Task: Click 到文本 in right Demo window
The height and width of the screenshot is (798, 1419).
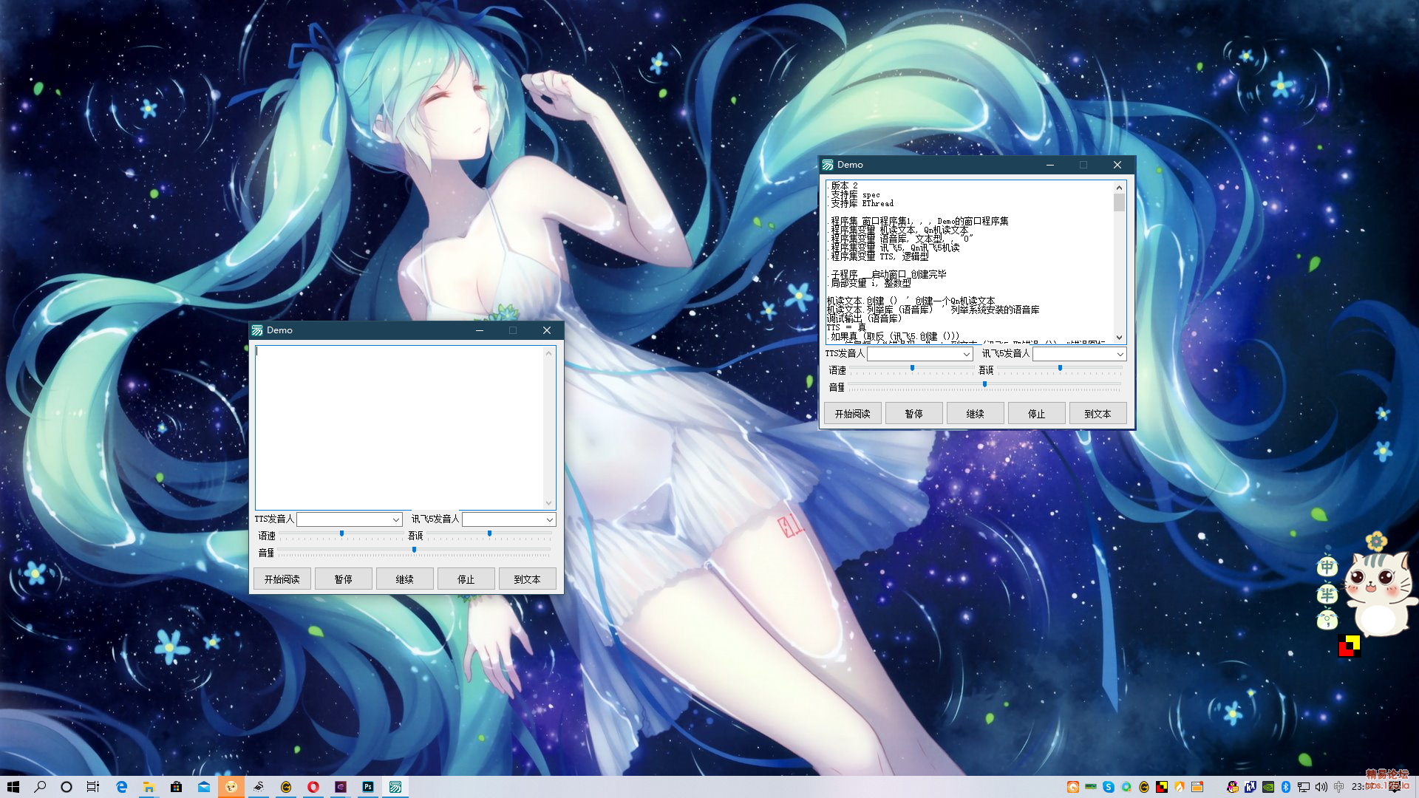Action: (x=1098, y=414)
